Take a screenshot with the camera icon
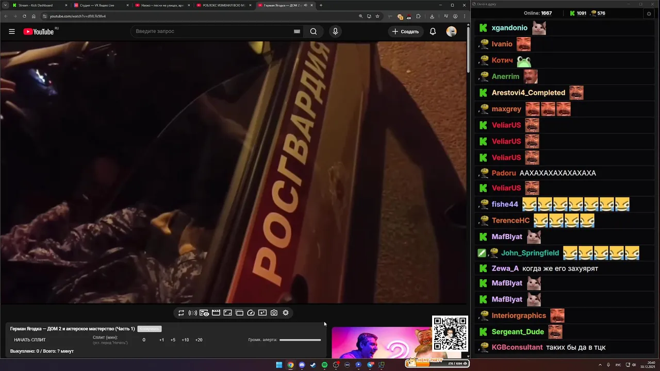 pyautogui.click(x=274, y=313)
